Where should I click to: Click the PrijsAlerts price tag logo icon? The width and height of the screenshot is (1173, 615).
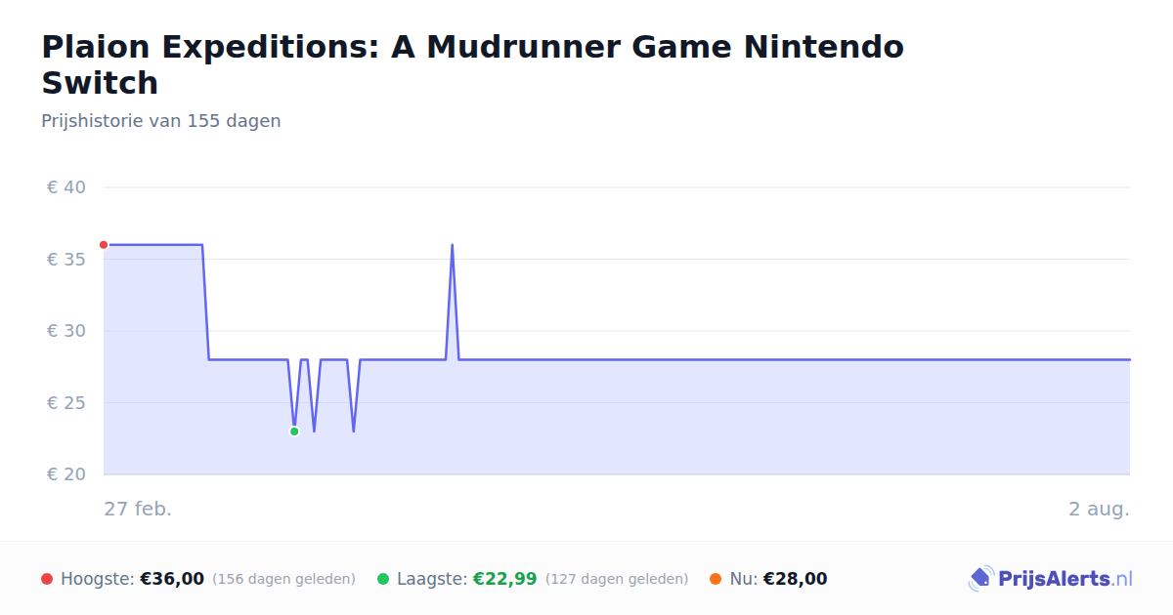point(980,579)
